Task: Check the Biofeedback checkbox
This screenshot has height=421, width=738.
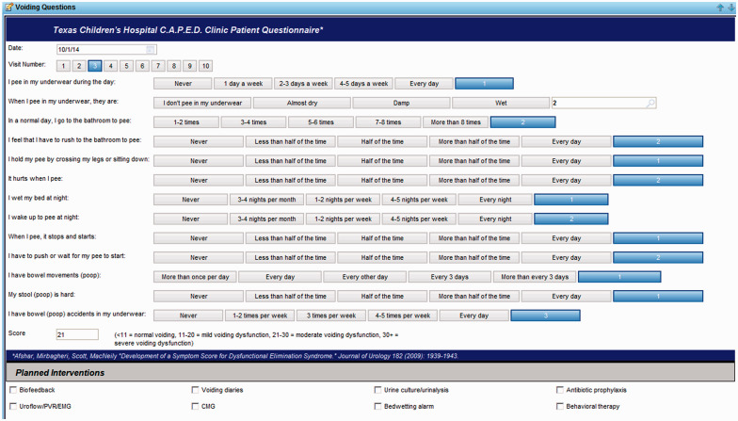Action: click(13, 390)
